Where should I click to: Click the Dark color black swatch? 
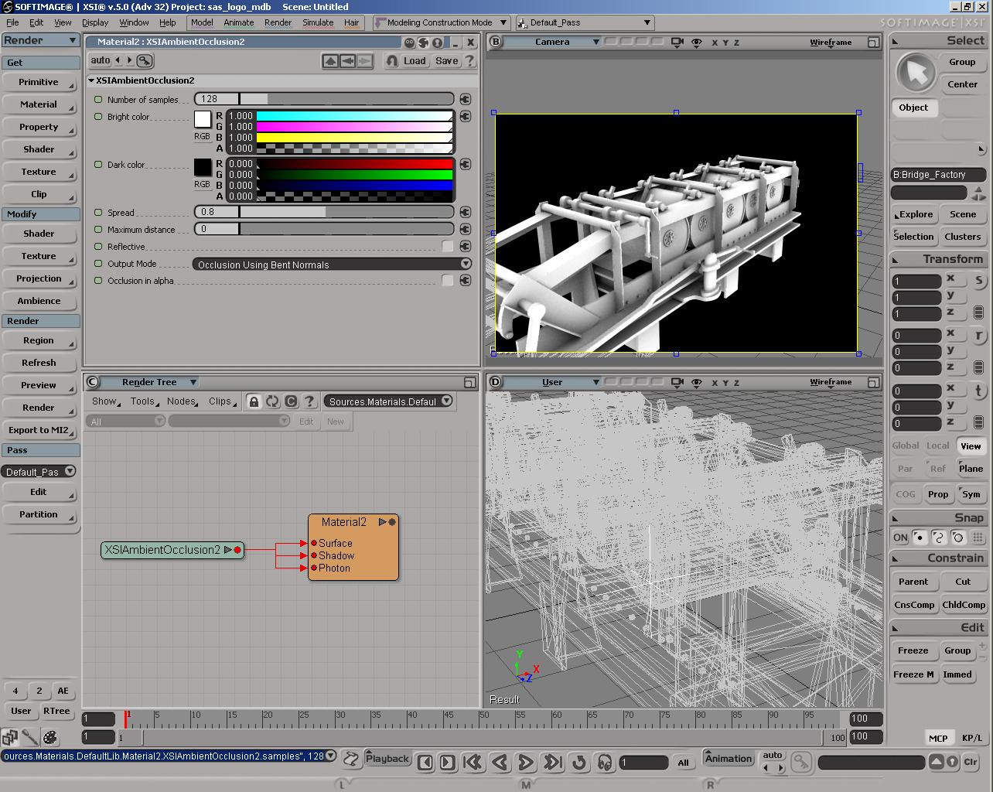pyautogui.click(x=202, y=167)
